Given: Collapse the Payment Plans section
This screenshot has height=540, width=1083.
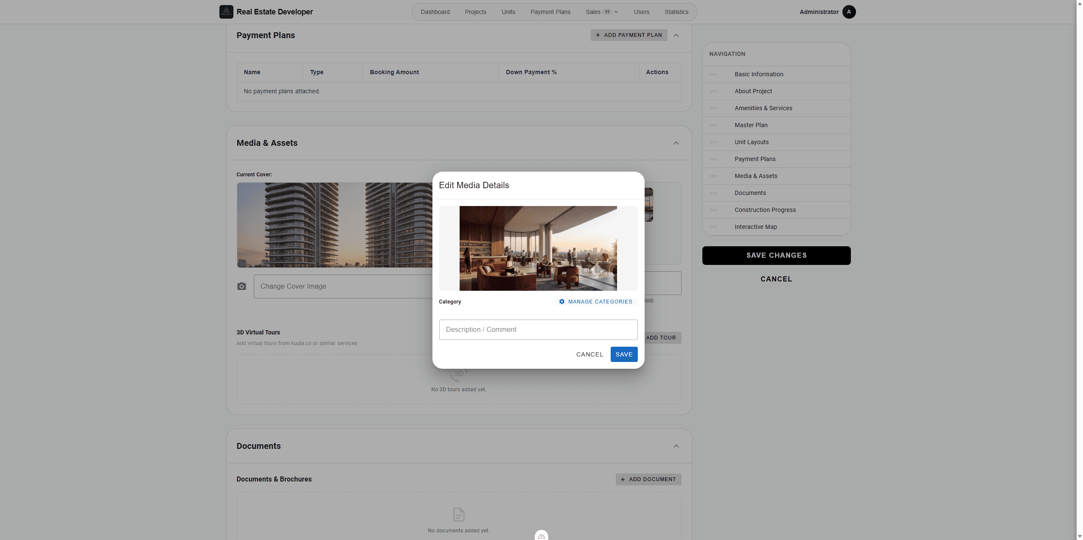Looking at the screenshot, I should point(676,35).
